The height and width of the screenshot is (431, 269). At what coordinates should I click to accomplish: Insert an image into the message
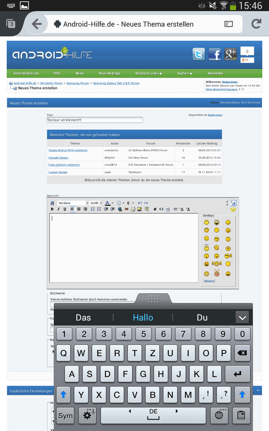coord(139,209)
